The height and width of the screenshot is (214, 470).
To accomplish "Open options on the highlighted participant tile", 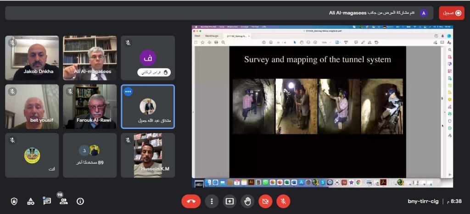I will coord(128,92).
